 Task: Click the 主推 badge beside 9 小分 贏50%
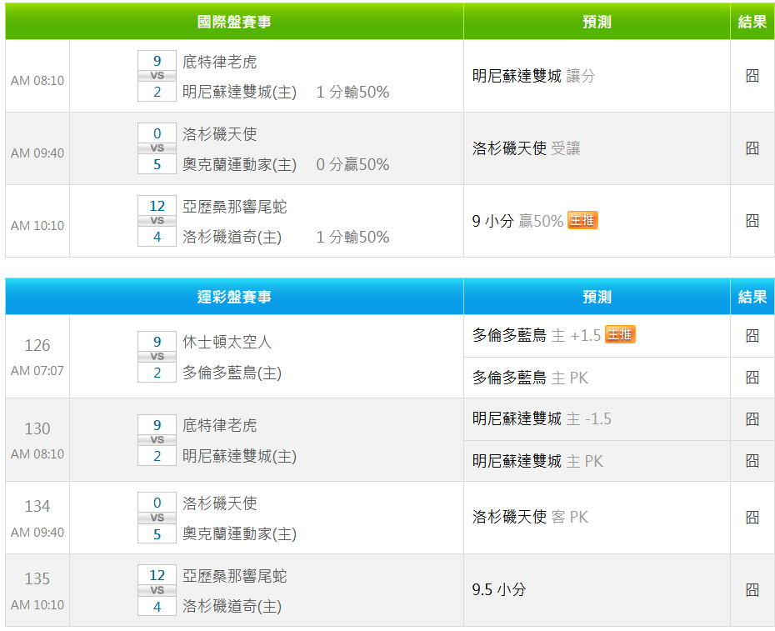point(582,220)
